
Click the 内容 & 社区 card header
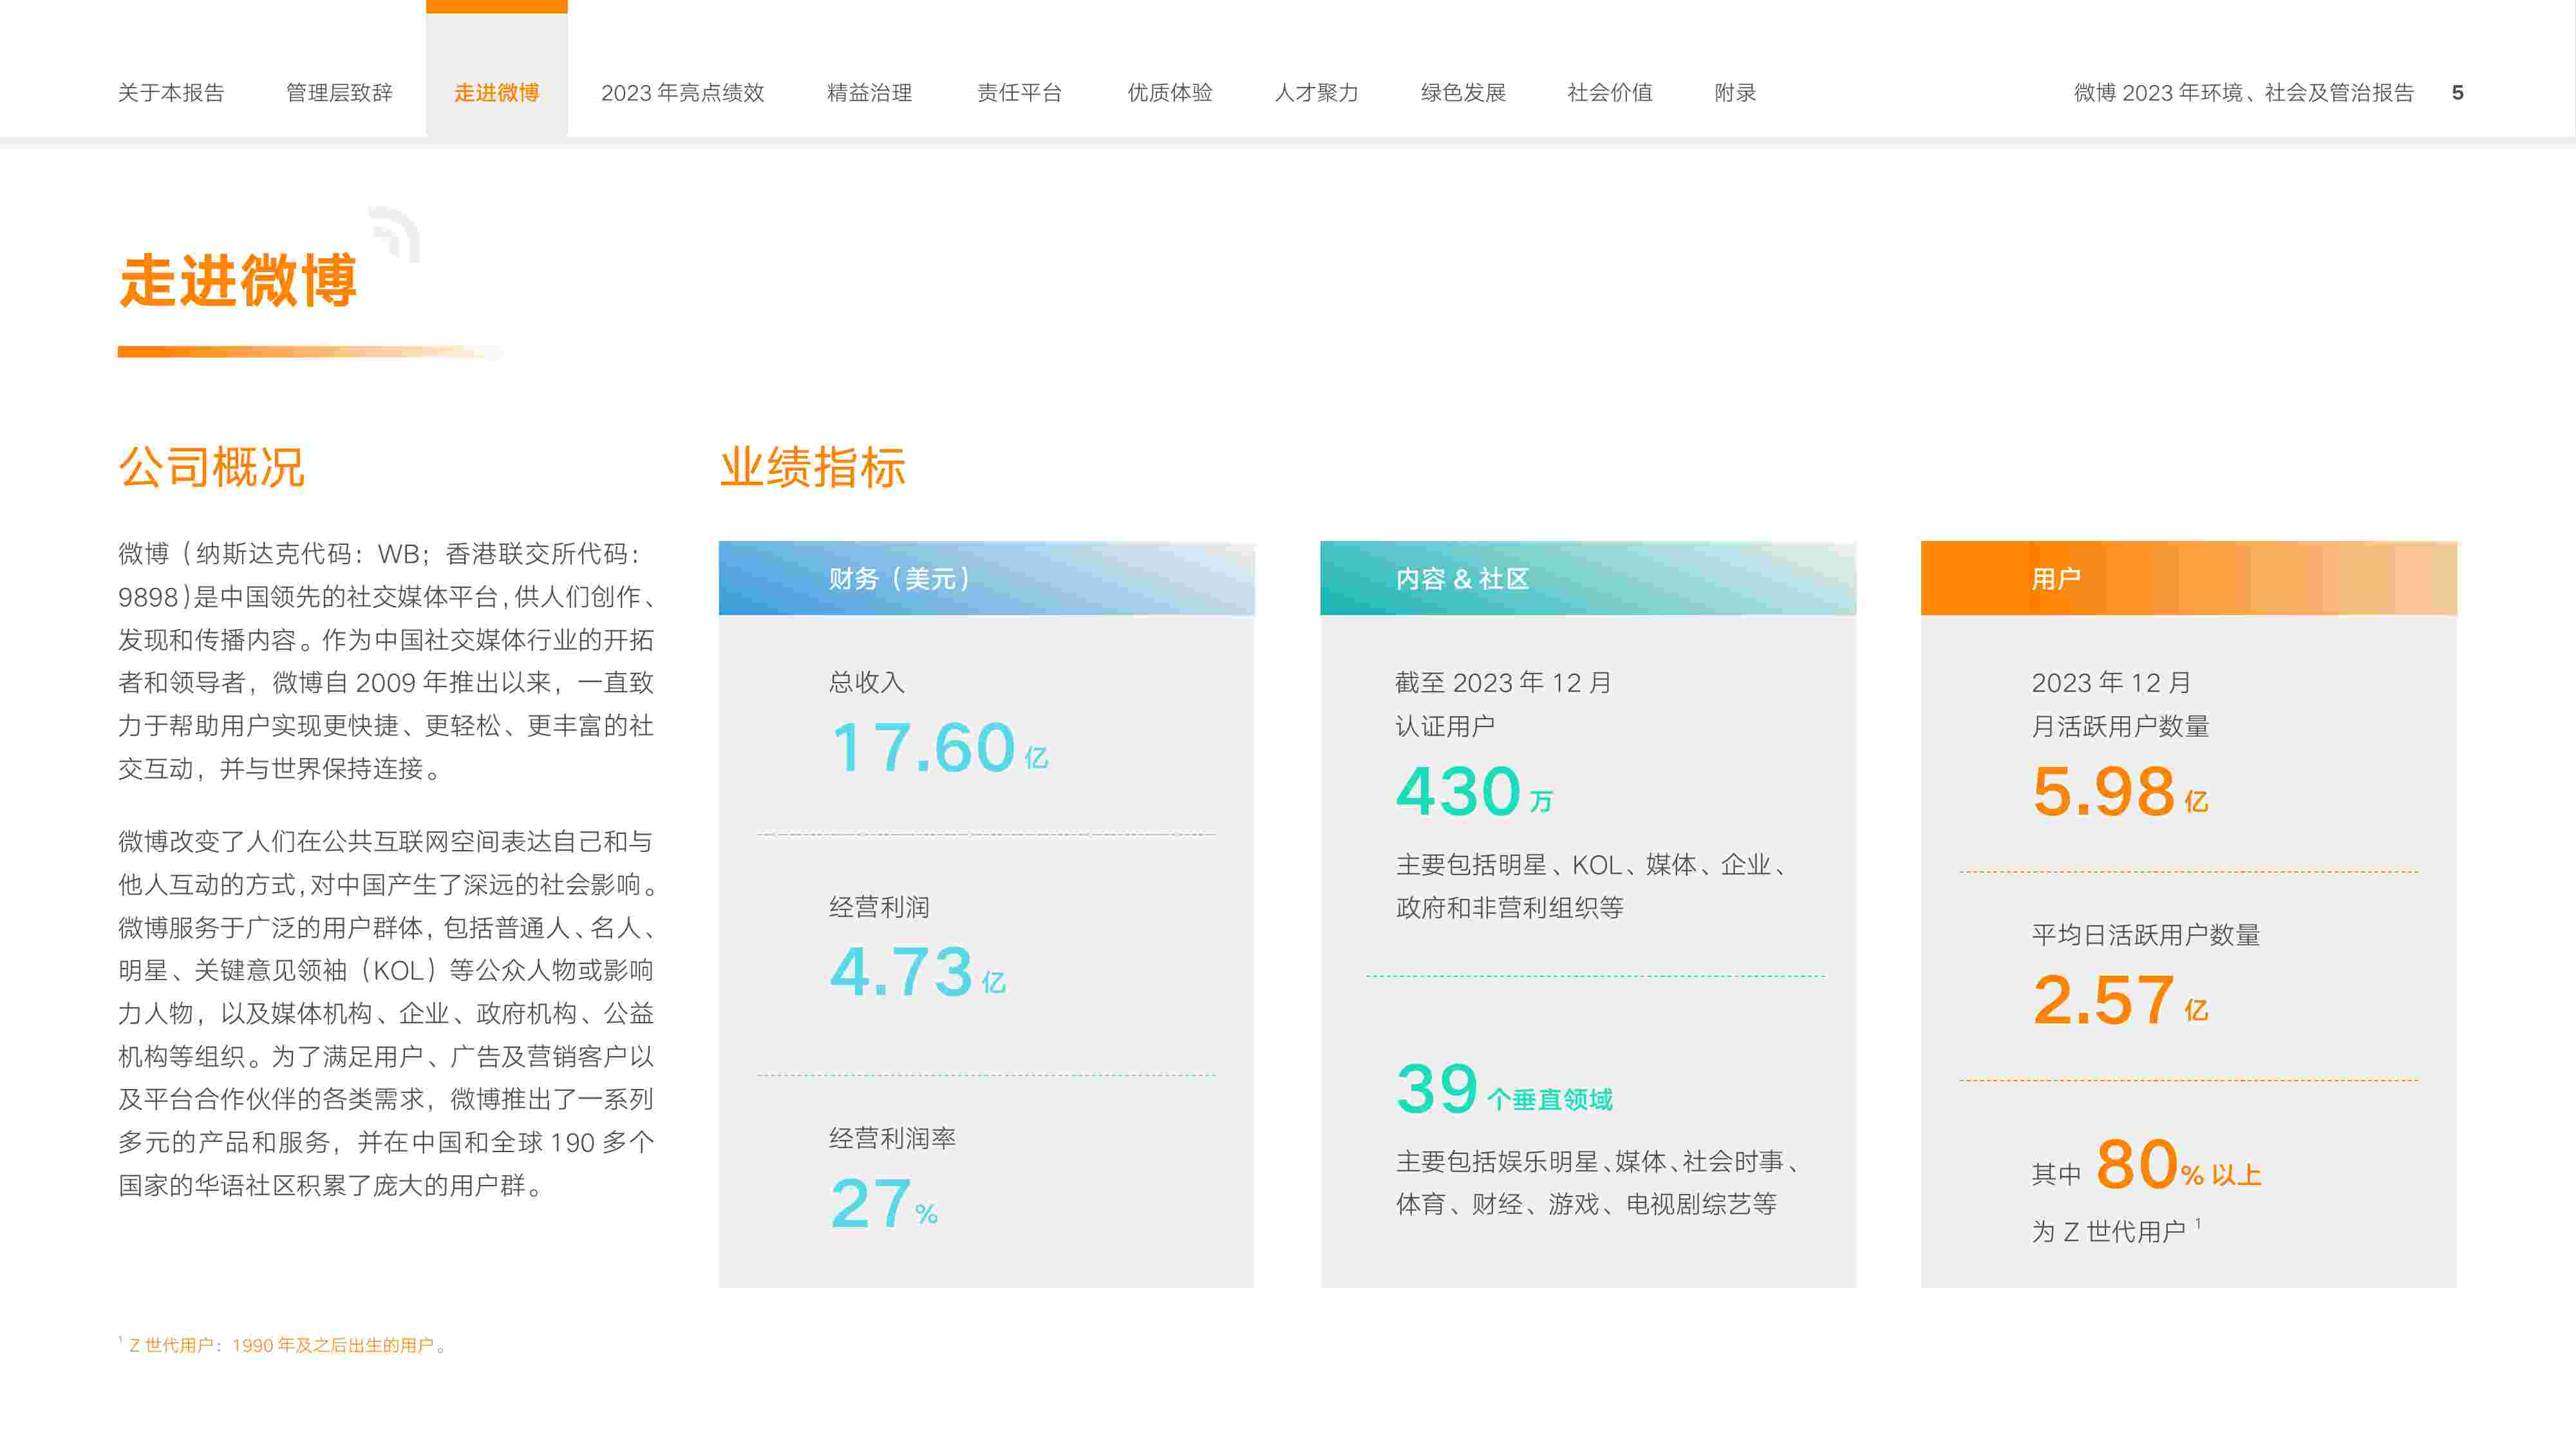(x=1588, y=578)
